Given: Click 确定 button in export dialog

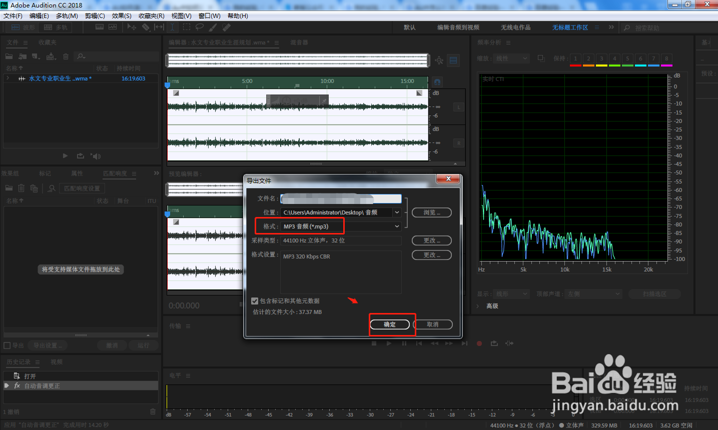Looking at the screenshot, I should 390,324.
